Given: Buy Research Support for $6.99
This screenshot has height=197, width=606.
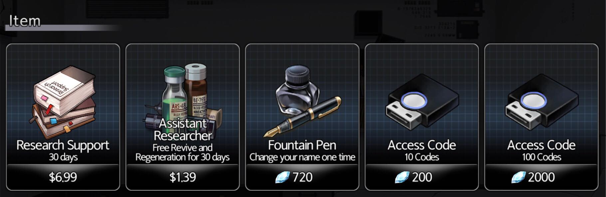Looking at the screenshot, I should [63, 177].
